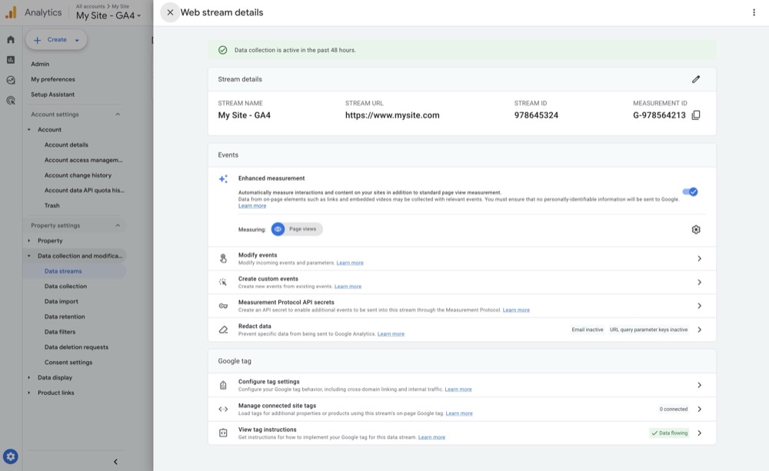This screenshot has width=769, height=471.
Task: Open the three-dot more options menu
Action: [x=754, y=13]
